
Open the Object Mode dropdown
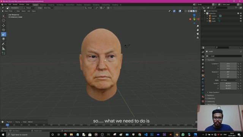pos(8,11)
